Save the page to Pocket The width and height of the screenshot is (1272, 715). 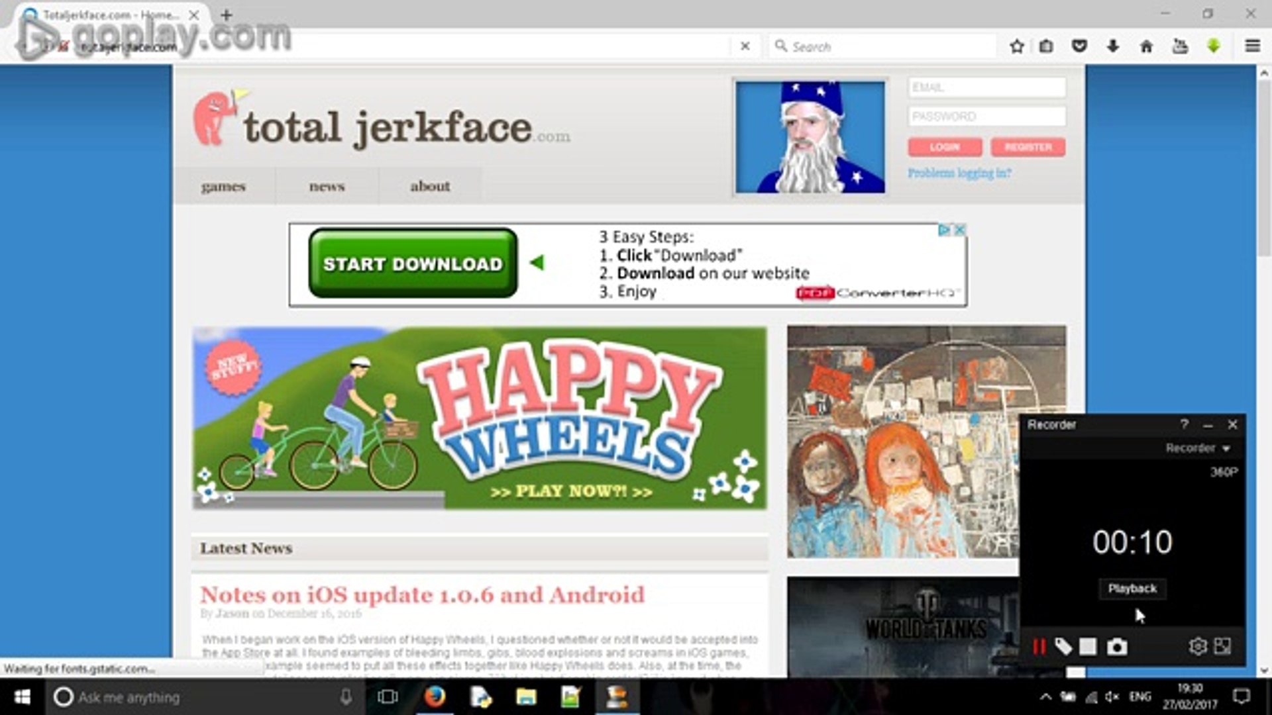click(1080, 46)
